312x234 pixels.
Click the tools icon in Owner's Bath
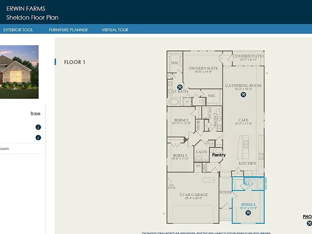(180, 87)
